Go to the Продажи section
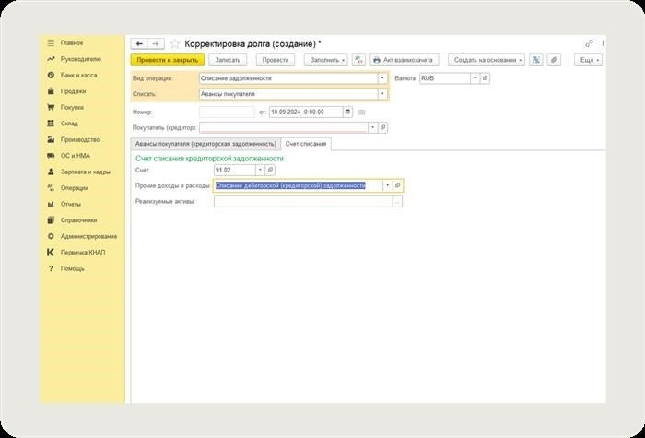 73,91
